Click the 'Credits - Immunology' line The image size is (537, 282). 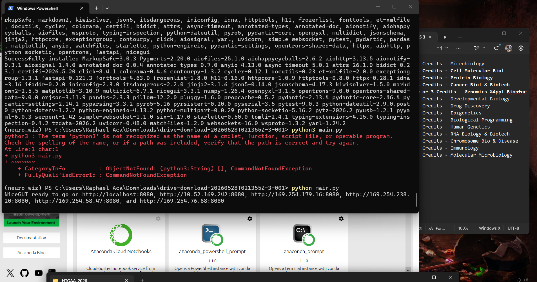coord(451,148)
